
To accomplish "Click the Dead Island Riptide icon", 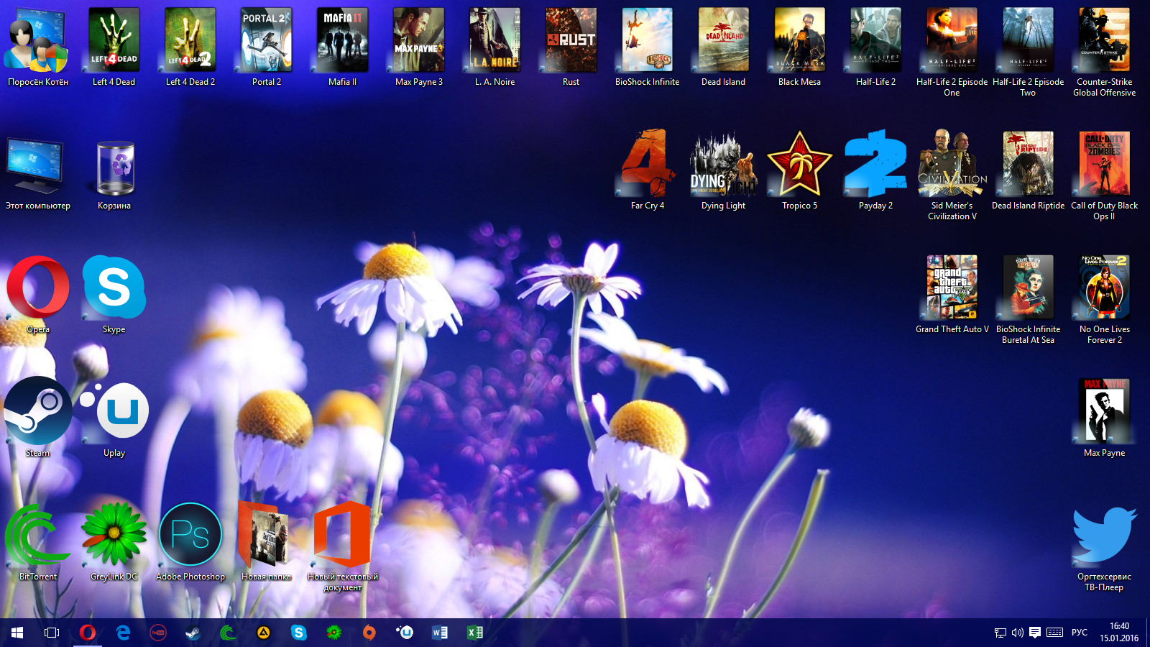I will tap(1028, 163).
